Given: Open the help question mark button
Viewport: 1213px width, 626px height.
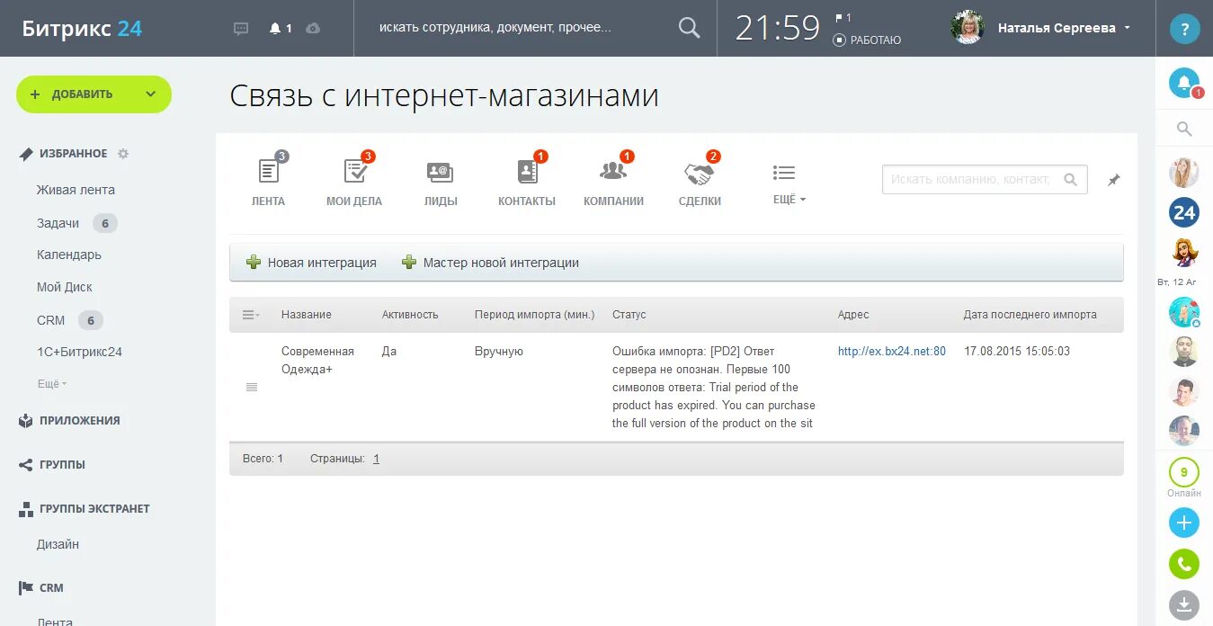Looking at the screenshot, I should click(x=1184, y=28).
